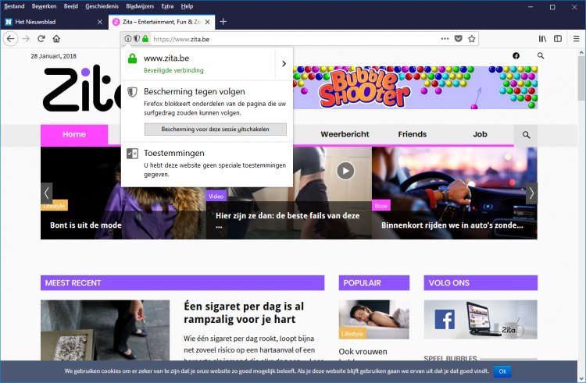Click the Bizar category tag on carousel

(x=381, y=206)
